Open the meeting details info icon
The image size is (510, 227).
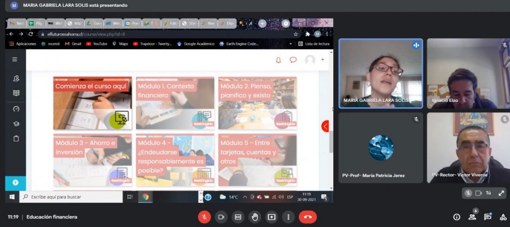coord(456,217)
